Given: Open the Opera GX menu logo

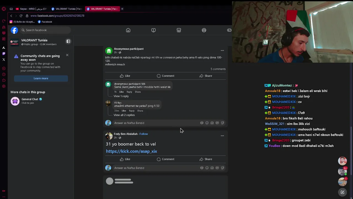Looking at the screenshot, I should [x=4, y=9].
